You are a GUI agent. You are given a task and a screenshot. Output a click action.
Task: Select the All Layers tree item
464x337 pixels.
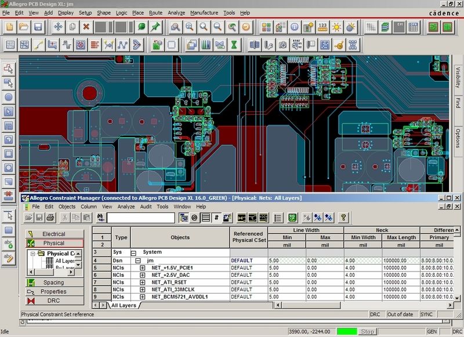pyautogui.click(x=64, y=261)
